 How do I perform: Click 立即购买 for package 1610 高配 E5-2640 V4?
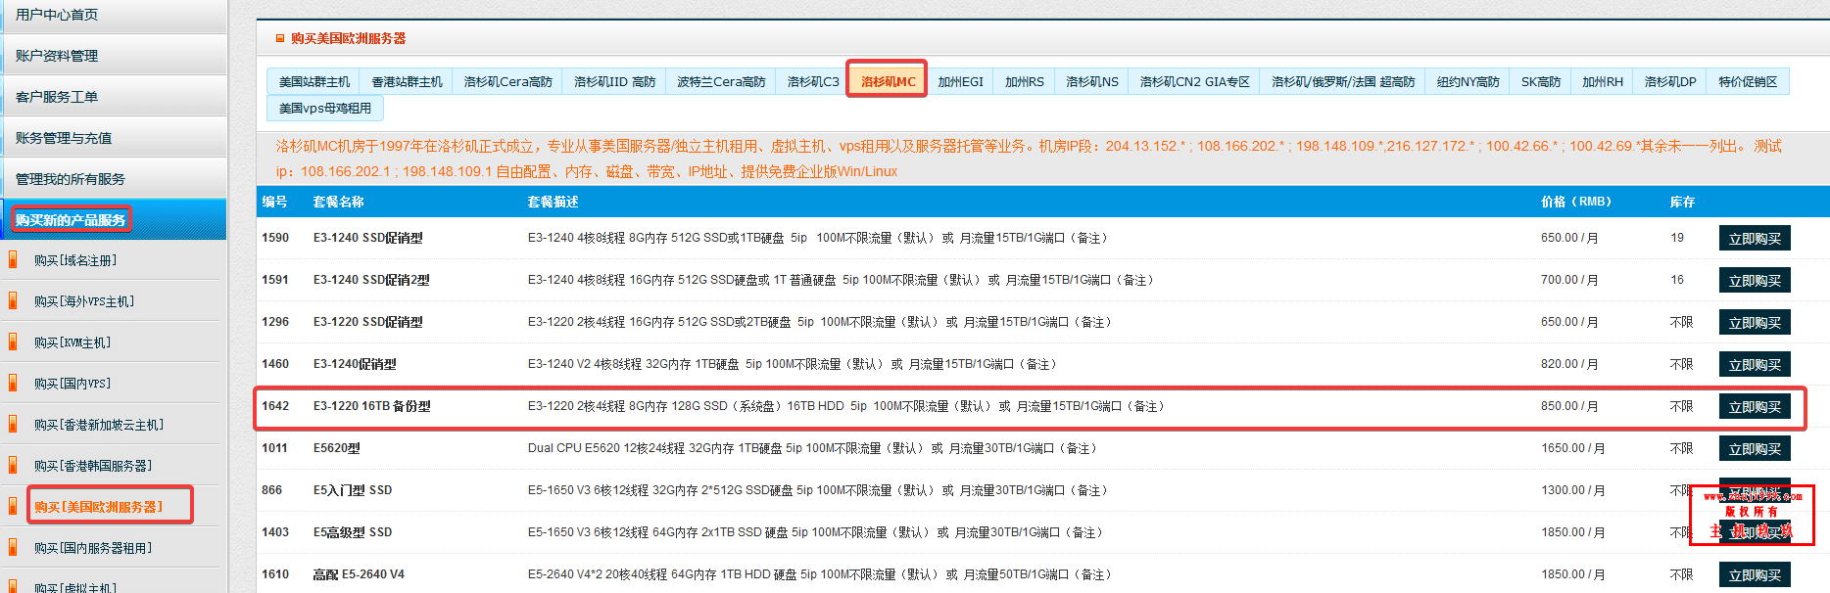click(x=1755, y=575)
